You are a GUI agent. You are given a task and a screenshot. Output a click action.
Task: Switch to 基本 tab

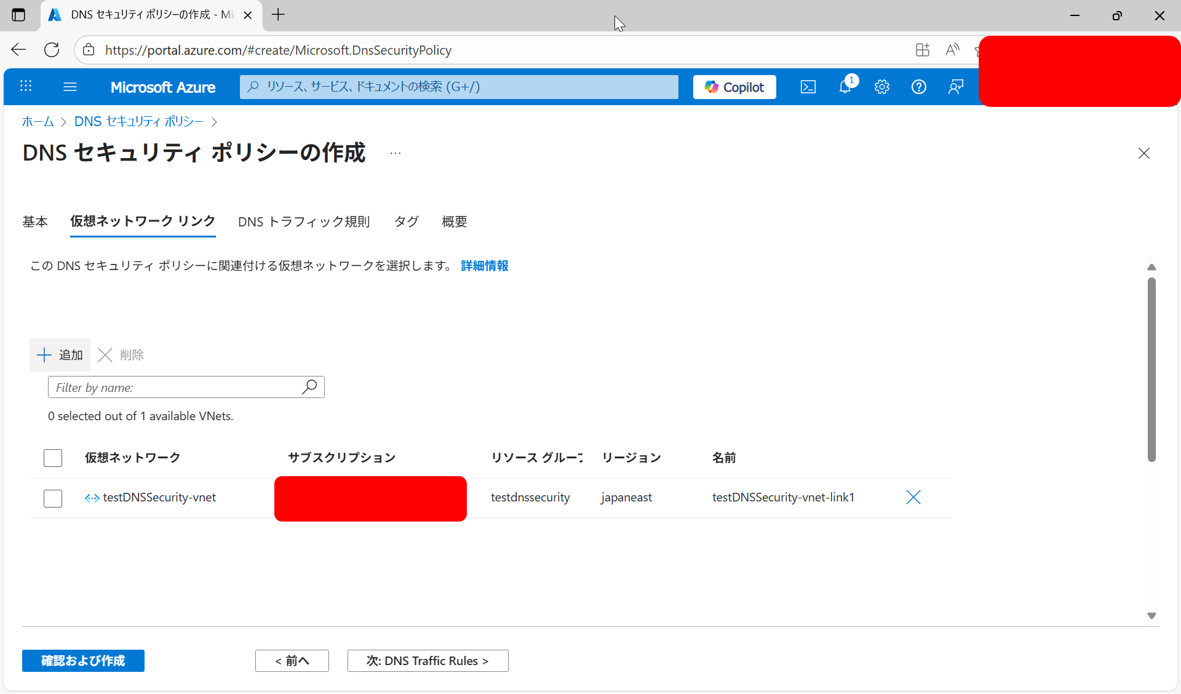click(35, 221)
